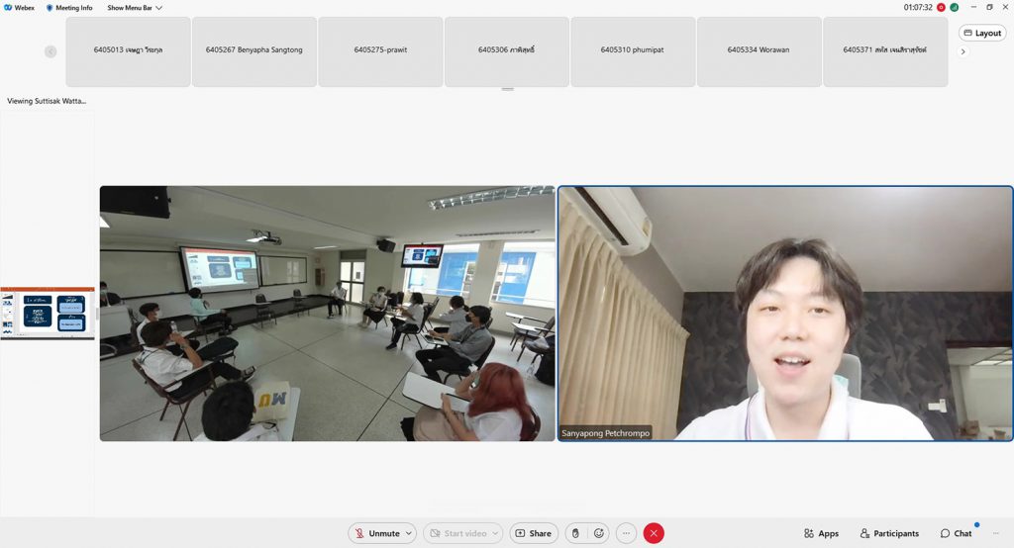Click the shared slides thumbnail on the left
1014x548 pixels.
48,314
